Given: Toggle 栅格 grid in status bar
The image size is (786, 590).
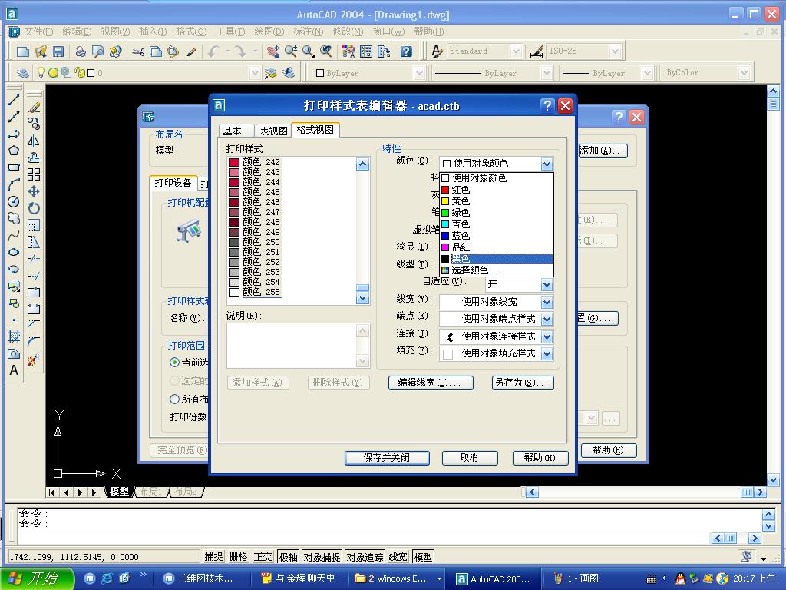Looking at the screenshot, I should click(238, 557).
